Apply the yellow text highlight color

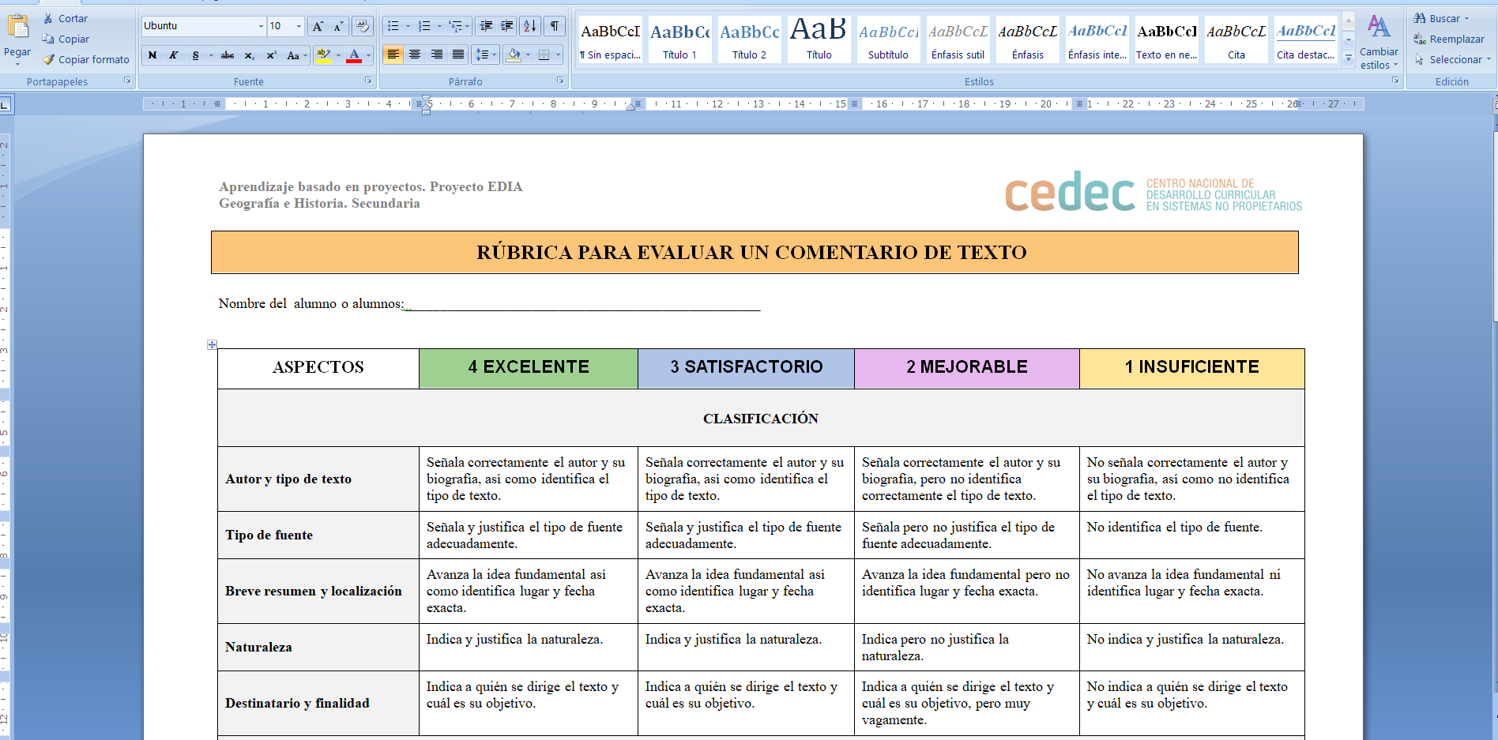323,54
